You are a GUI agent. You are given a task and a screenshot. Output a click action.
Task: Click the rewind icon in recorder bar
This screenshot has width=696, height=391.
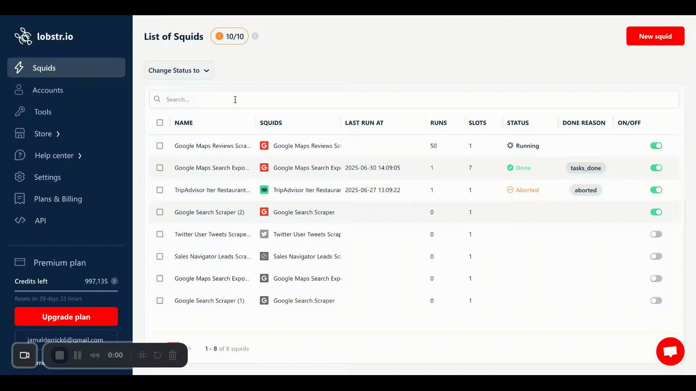pos(95,355)
